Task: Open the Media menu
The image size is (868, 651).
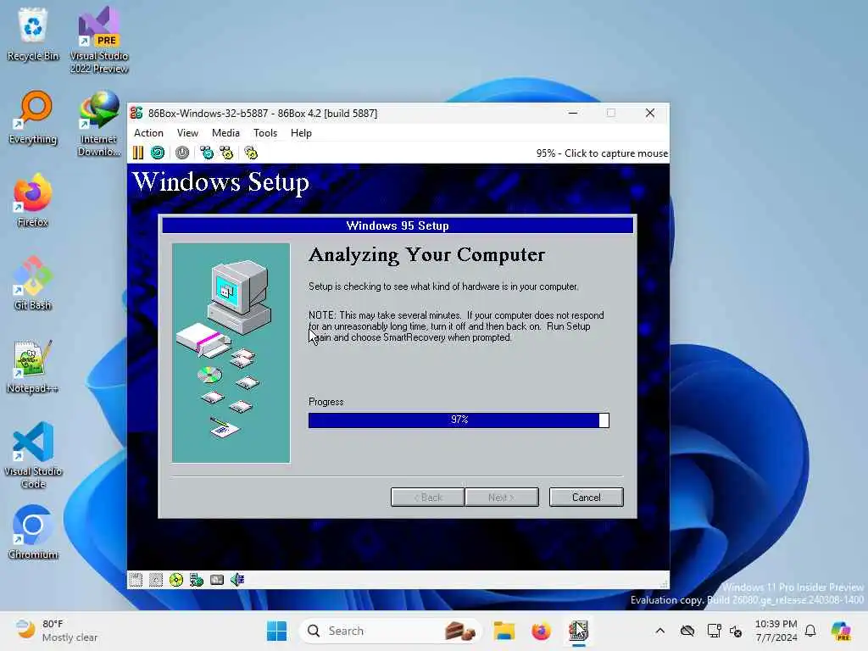Action: [225, 133]
